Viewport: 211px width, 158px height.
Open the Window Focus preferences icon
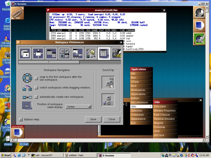click(25, 54)
